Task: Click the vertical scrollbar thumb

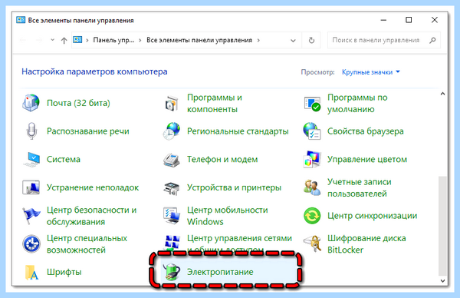Action: [442, 226]
